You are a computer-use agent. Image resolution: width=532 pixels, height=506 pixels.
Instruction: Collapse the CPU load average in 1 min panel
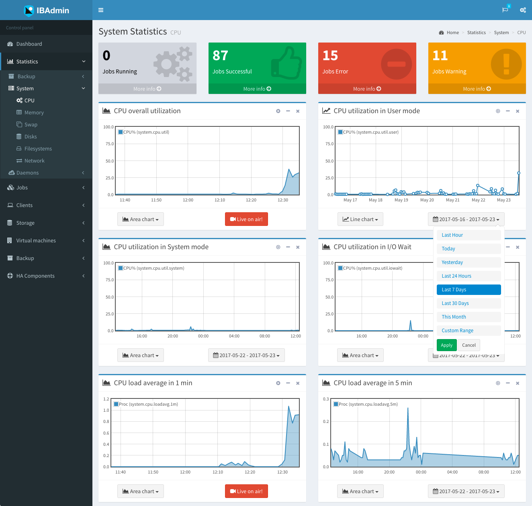point(288,383)
